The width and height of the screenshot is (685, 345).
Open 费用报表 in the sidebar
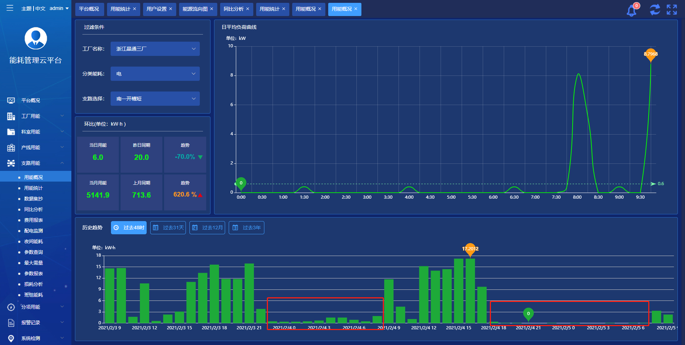[x=34, y=220]
